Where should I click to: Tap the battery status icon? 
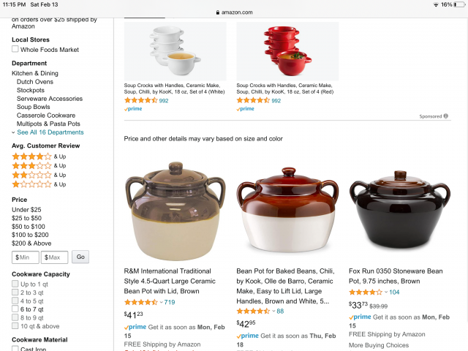pos(458,4)
